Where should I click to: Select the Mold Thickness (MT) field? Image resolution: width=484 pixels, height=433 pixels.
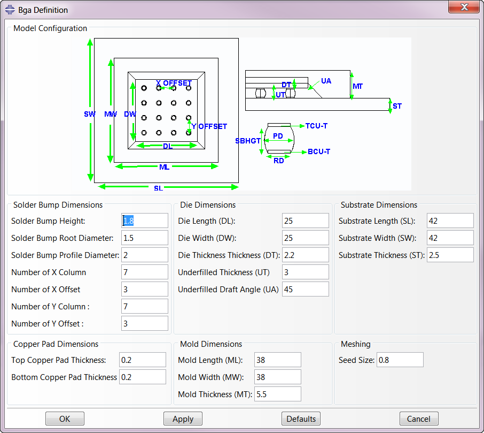pos(277,394)
